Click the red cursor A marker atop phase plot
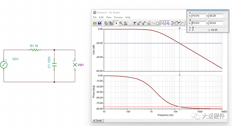 (180, 75)
